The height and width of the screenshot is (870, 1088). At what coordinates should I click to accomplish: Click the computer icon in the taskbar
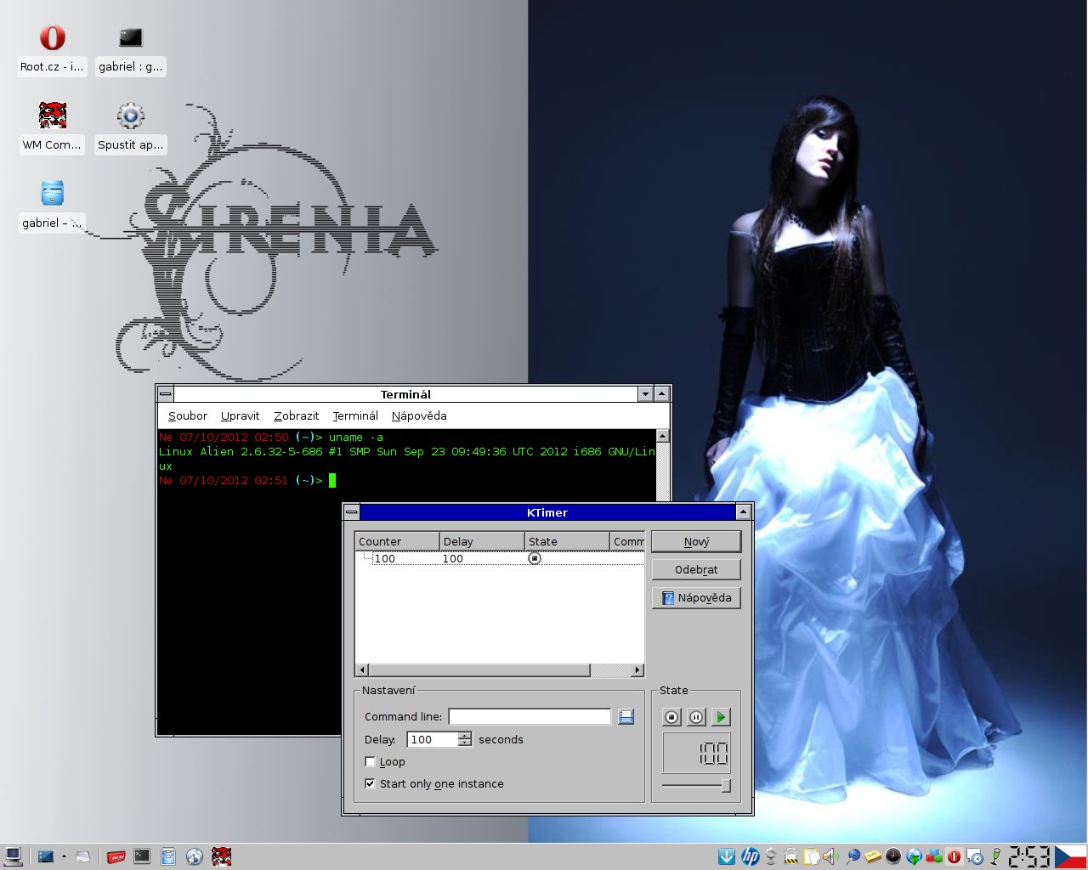pyautogui.click(x=13, y=856)
